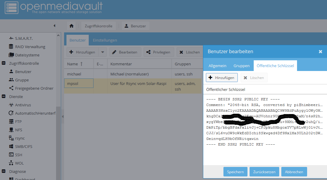Open the Gruppen tab in dialog
Screen dimensions: 327x180
(x=241, y=66)
